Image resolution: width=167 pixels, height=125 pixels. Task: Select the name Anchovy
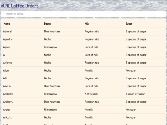tap(8, 102)
